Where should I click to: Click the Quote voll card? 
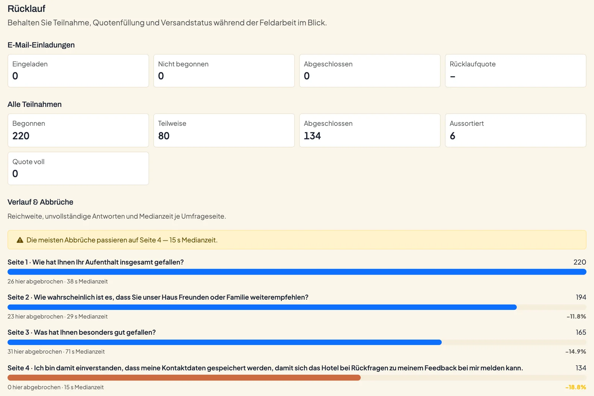click(78, 168)
